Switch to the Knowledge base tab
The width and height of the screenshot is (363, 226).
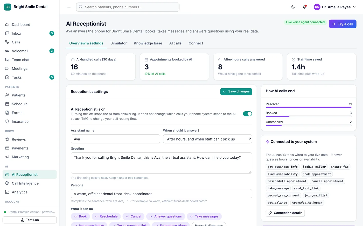148,43
